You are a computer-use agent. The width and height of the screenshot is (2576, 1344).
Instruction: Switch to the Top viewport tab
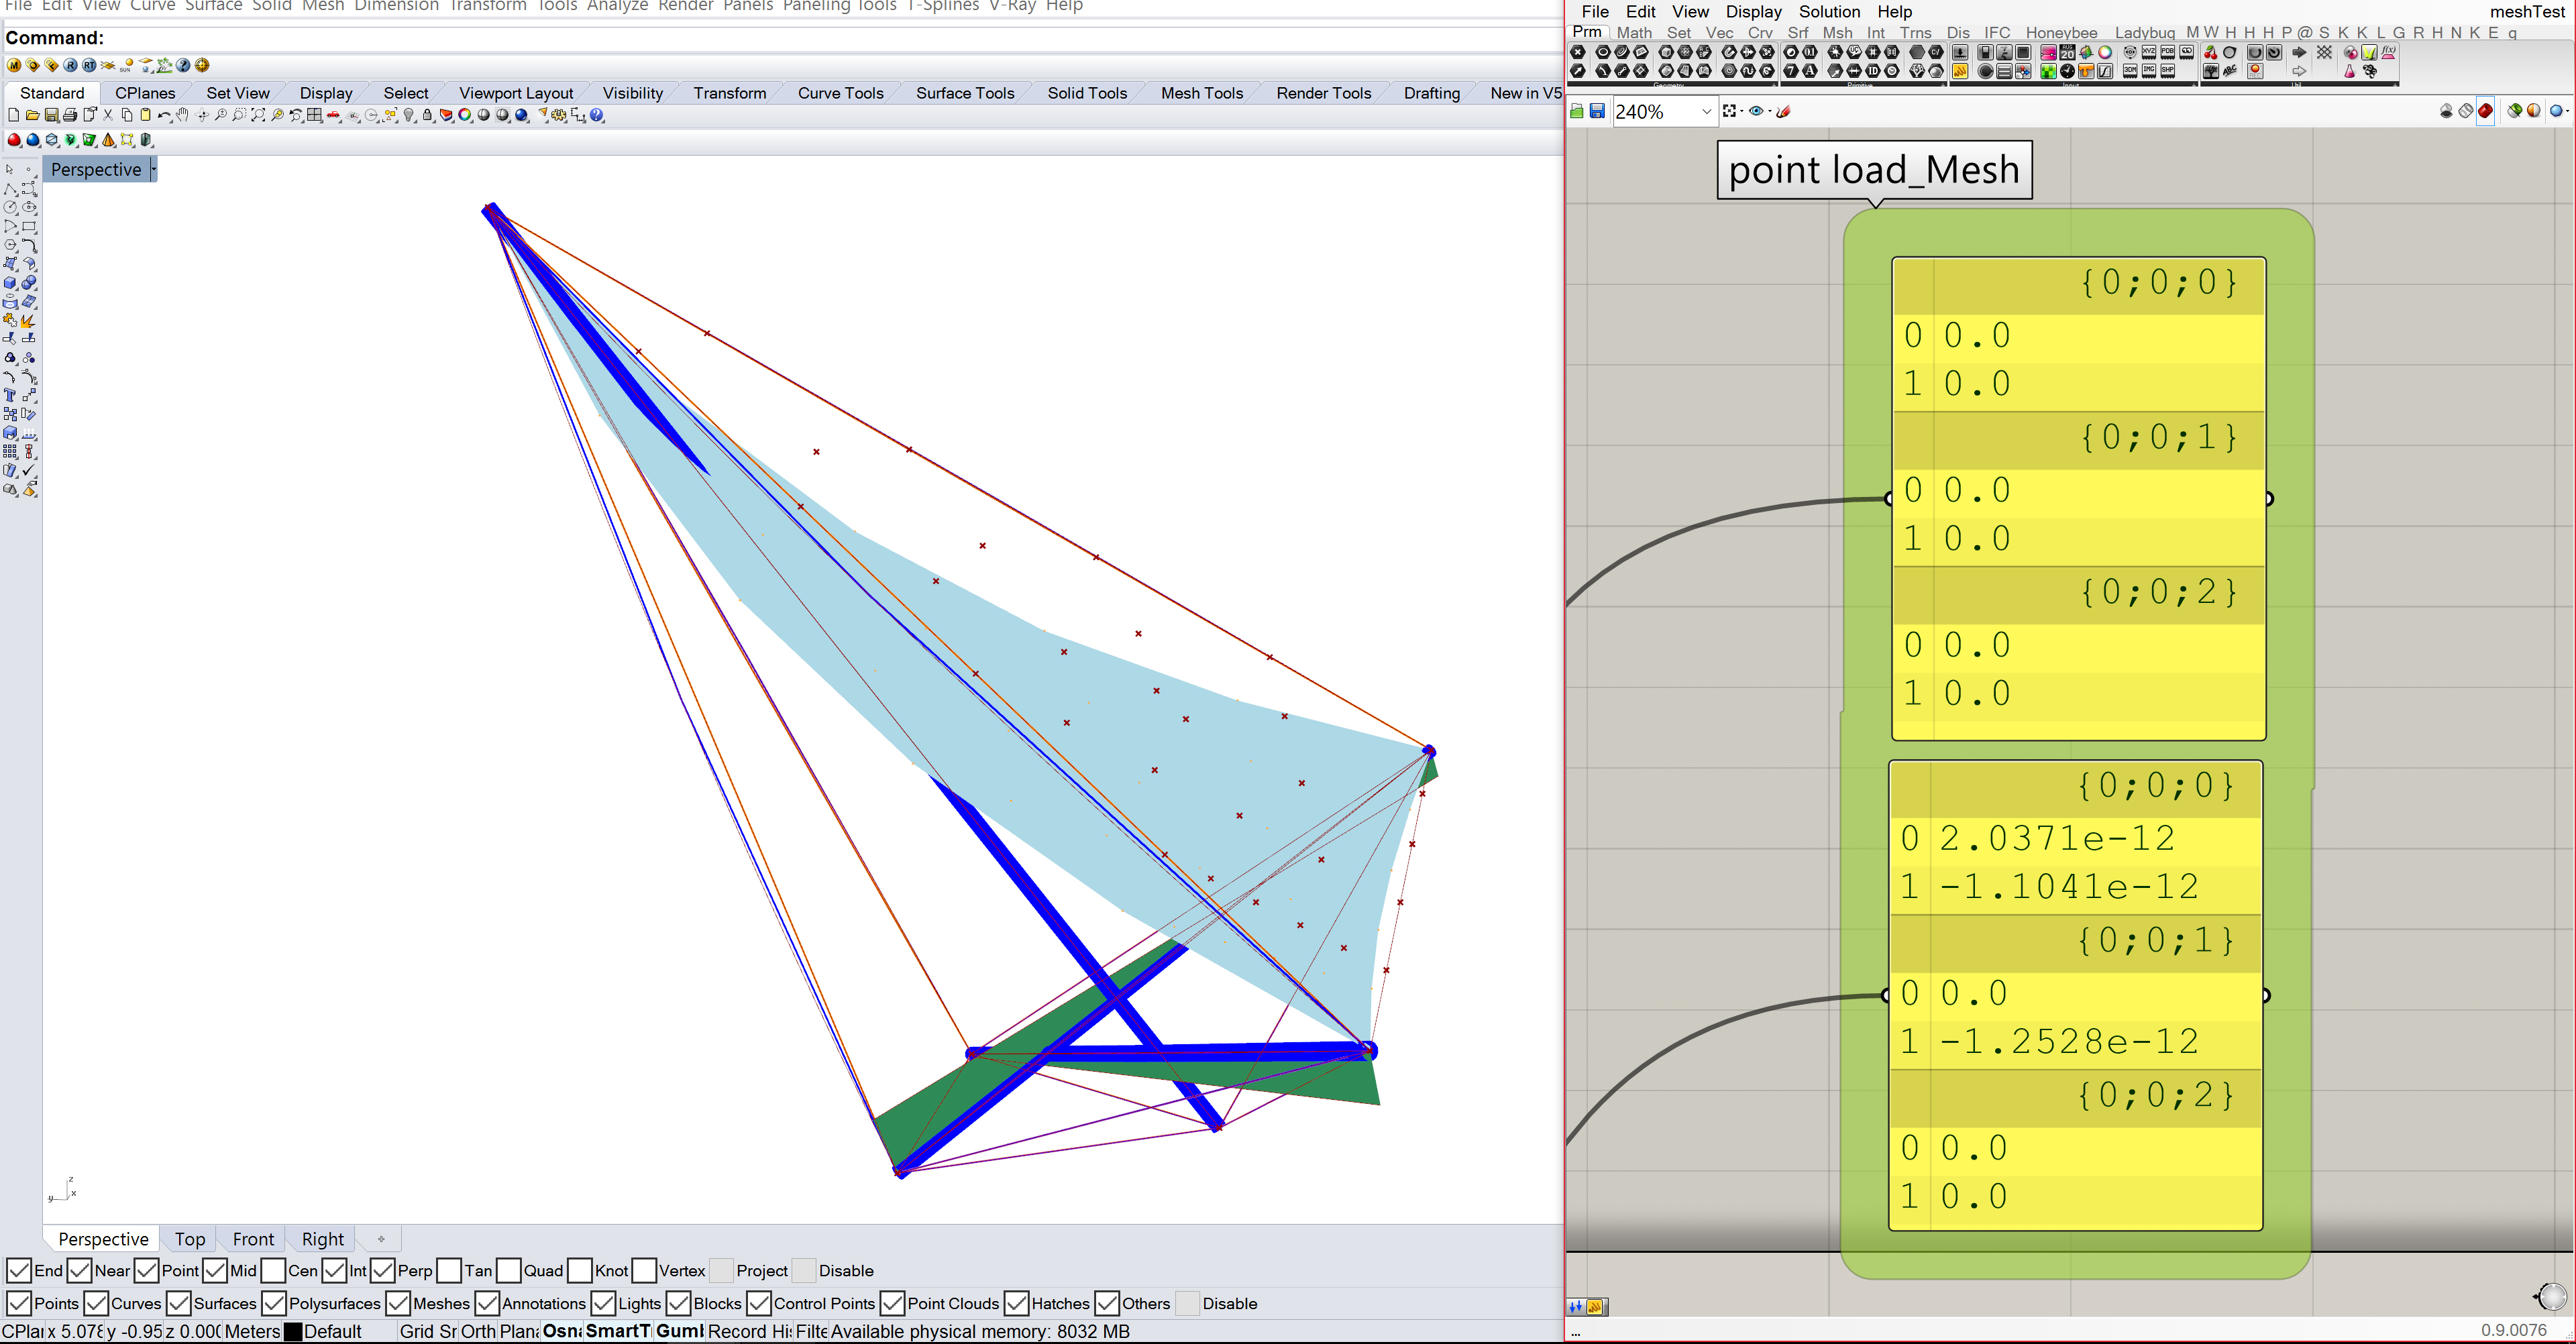click(x=190, y=1239)
